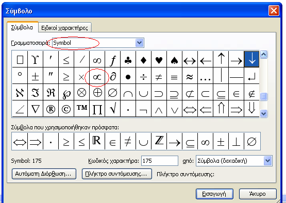286x203 pixels.
Task: Select the circled times ⊗ symbol
Action: click(81, 92)
